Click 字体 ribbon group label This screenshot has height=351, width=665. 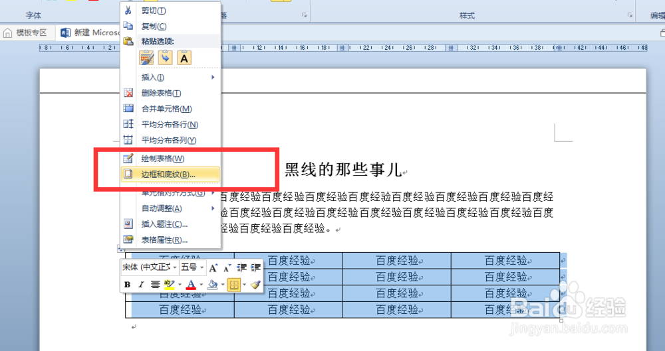pyautogui.click(x=33, y=16)
